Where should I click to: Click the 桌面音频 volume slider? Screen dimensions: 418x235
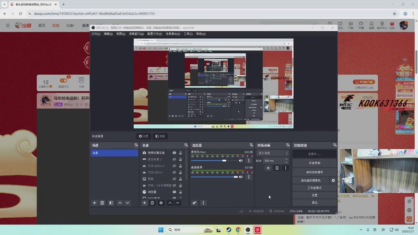pyautogui.click(x=214, y=177)
